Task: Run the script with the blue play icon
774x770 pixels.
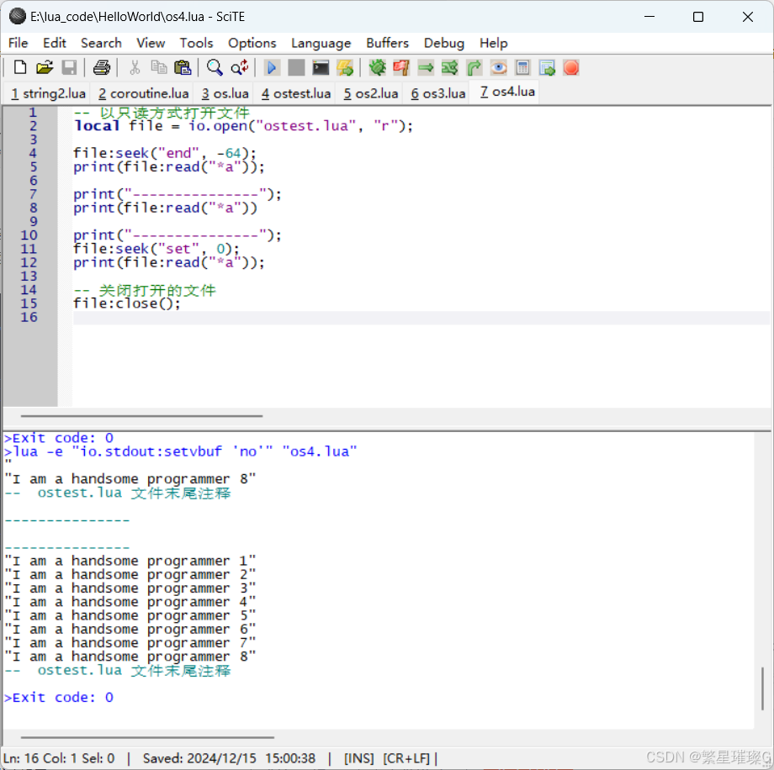Action: coord(272,67)
